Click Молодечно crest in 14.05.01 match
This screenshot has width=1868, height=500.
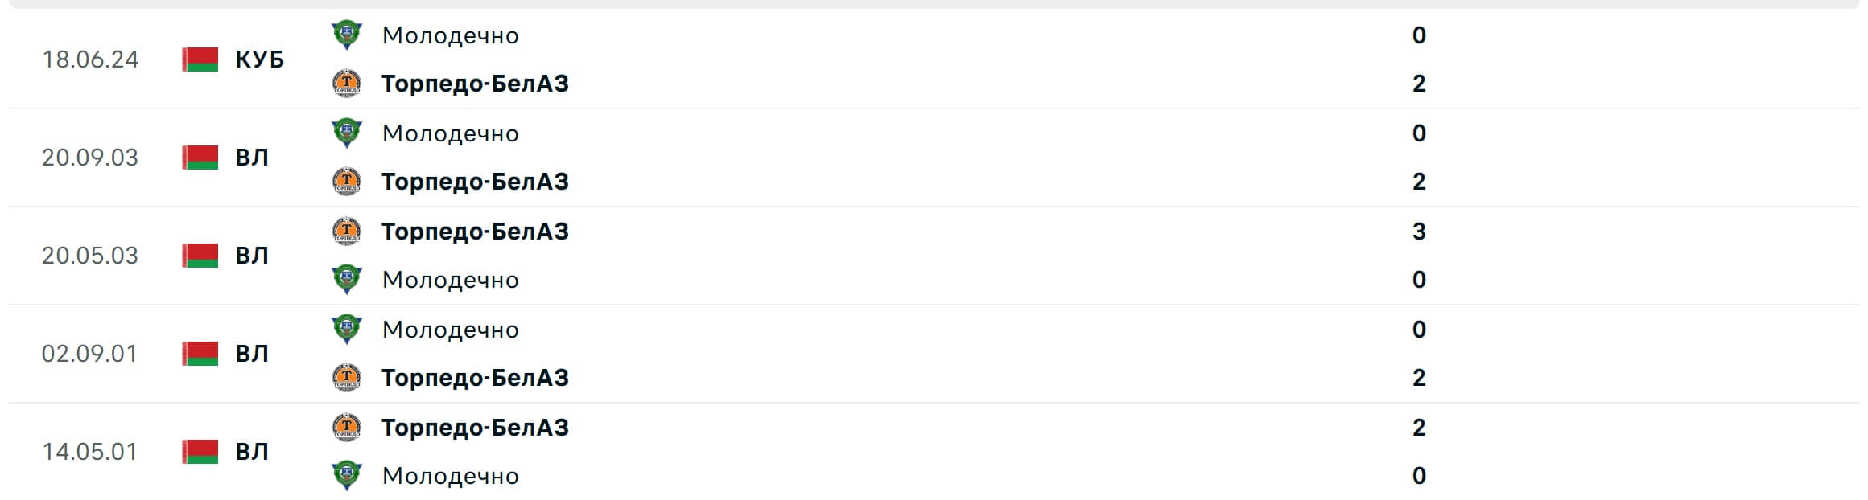coord(346,476)
